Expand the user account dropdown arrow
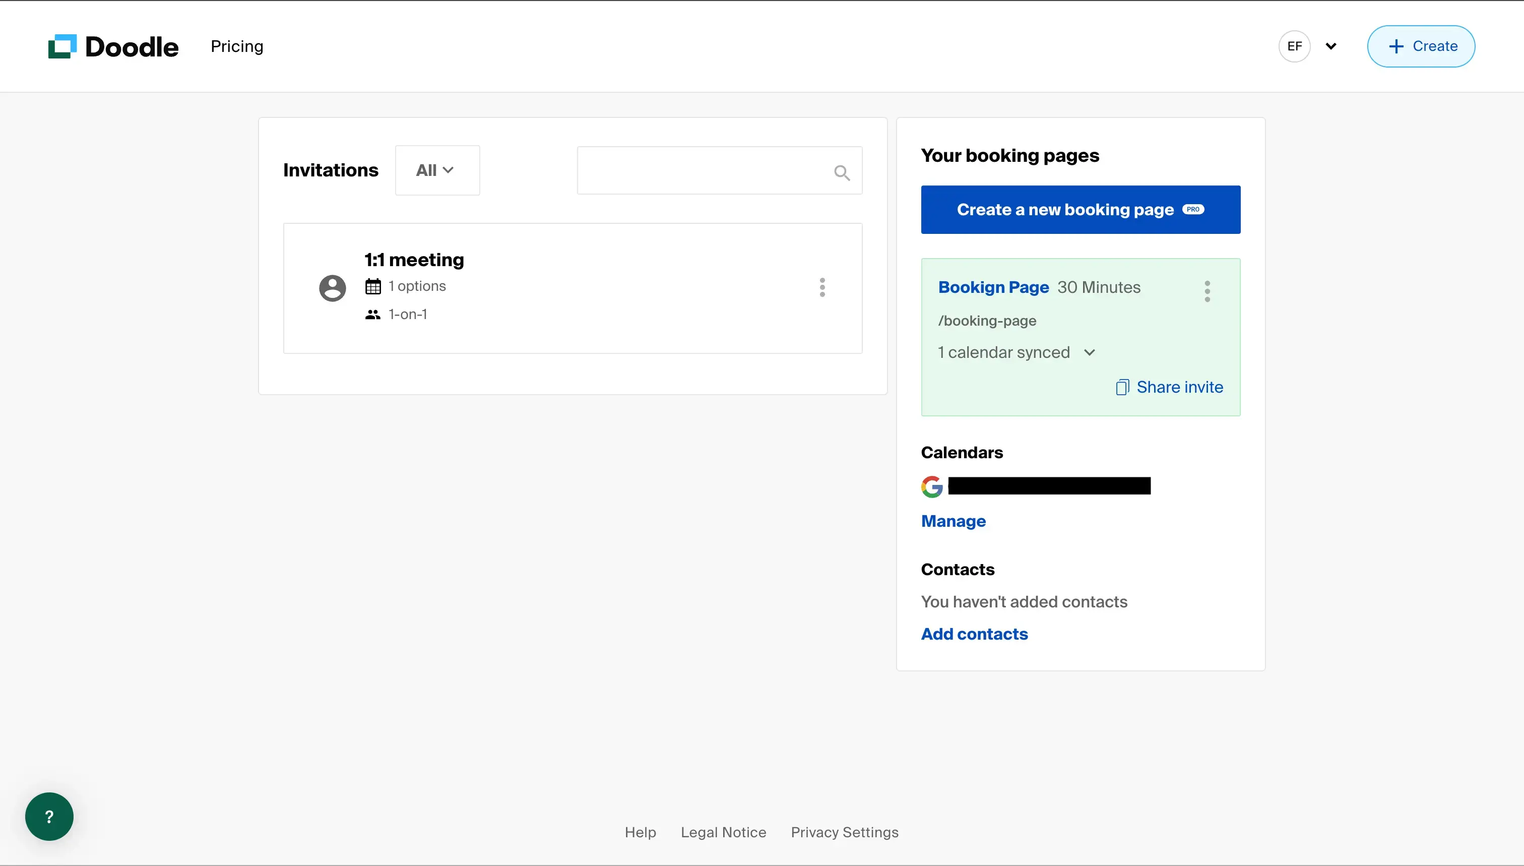This screenshot has height=866, width=1524. (1331, 45)
